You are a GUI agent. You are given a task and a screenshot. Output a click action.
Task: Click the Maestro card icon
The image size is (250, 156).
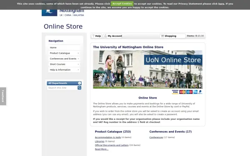(x=190, y=92)
